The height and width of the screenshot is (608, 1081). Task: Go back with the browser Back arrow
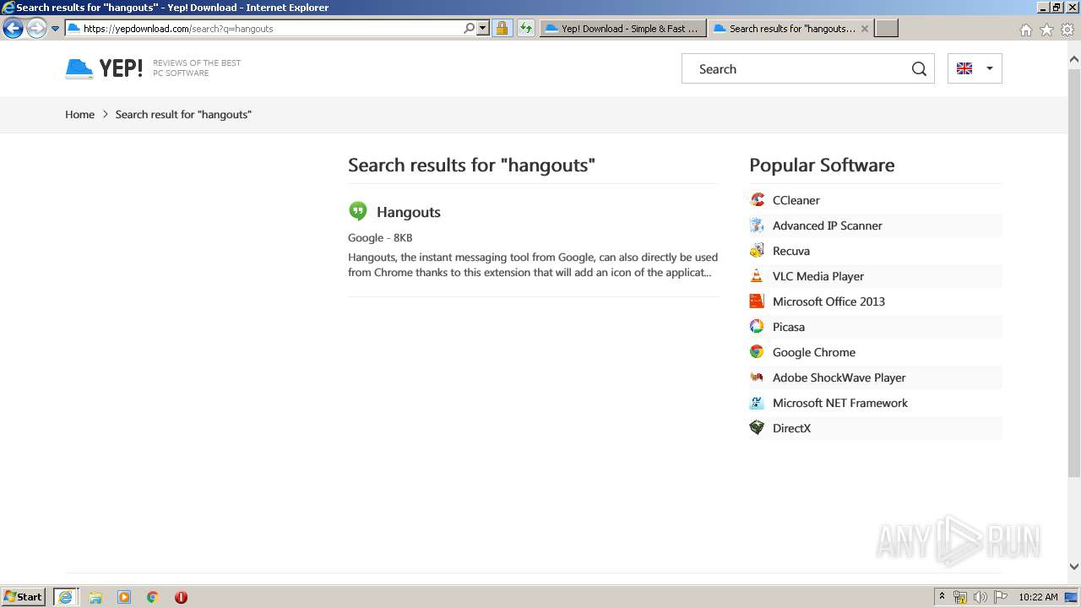[x=13, y=29]
